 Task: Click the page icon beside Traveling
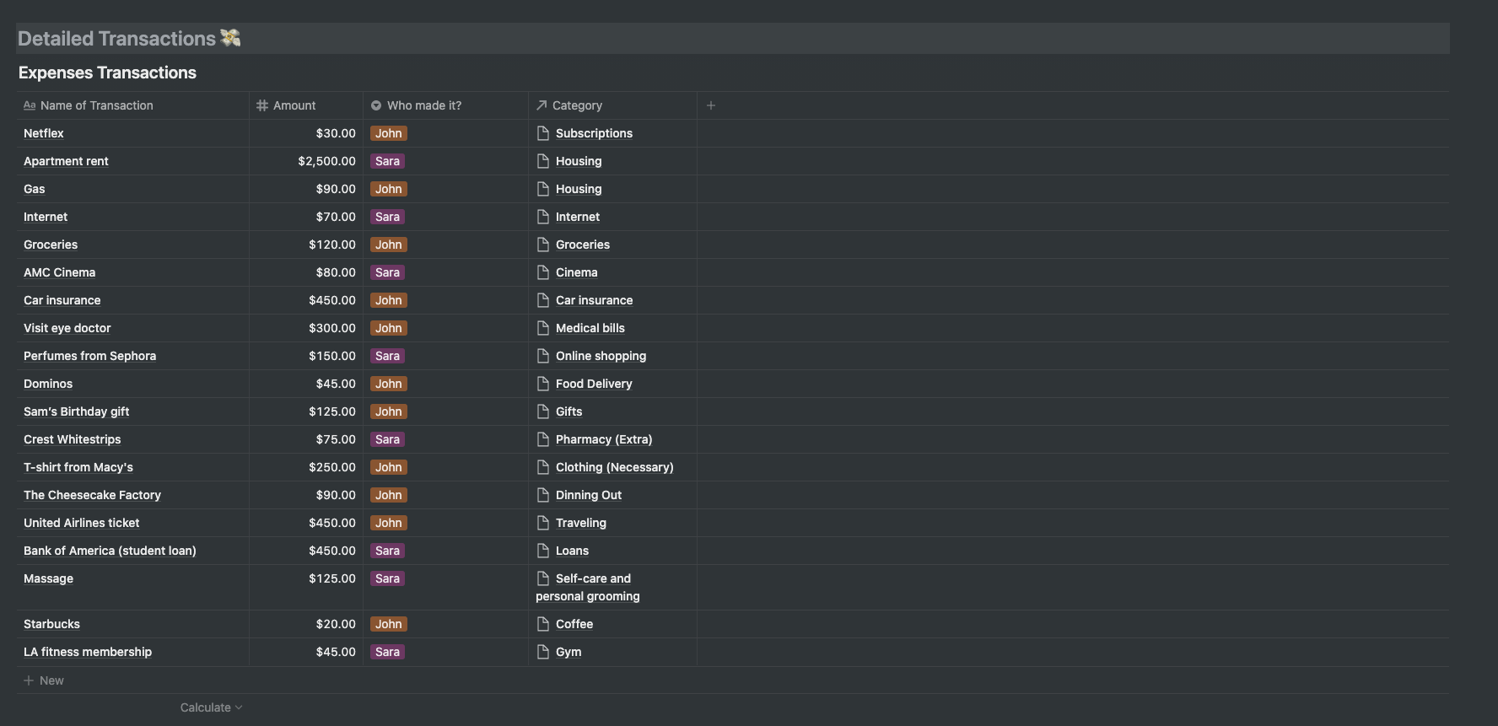(543, 523)
